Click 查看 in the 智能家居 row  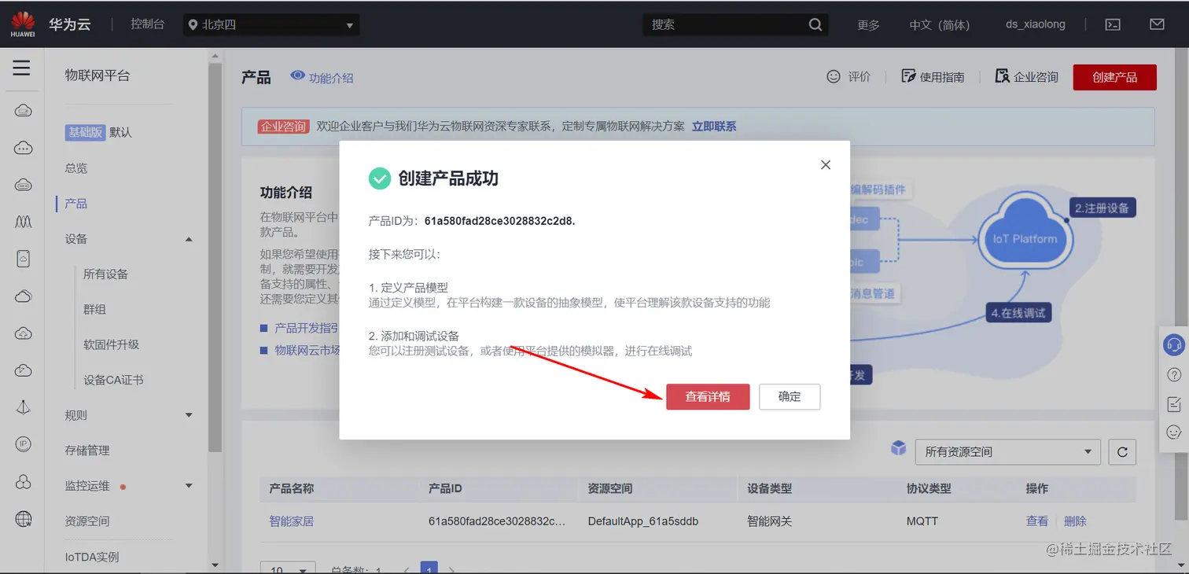pos(1037,521)
